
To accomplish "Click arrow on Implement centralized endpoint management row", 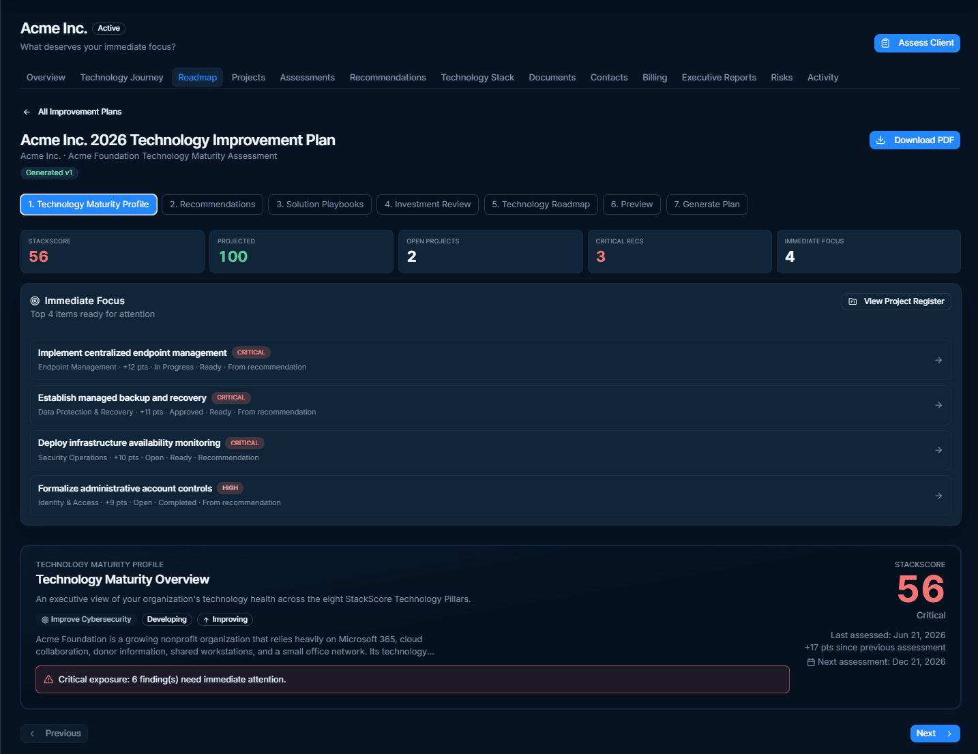I will [x=938, y=360].
